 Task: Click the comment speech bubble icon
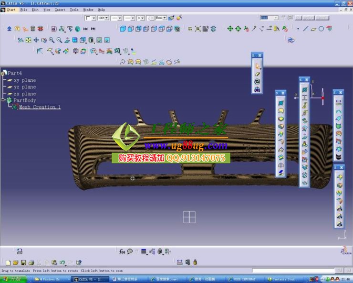(130, 251)
